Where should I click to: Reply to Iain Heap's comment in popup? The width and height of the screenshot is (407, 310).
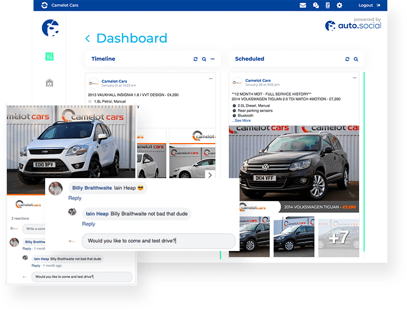point(89,224)
